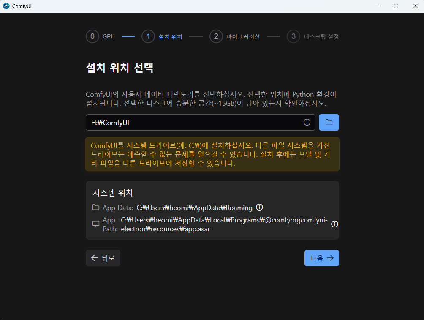Select the 설치 위치 step 1

(x=162, y=36)
